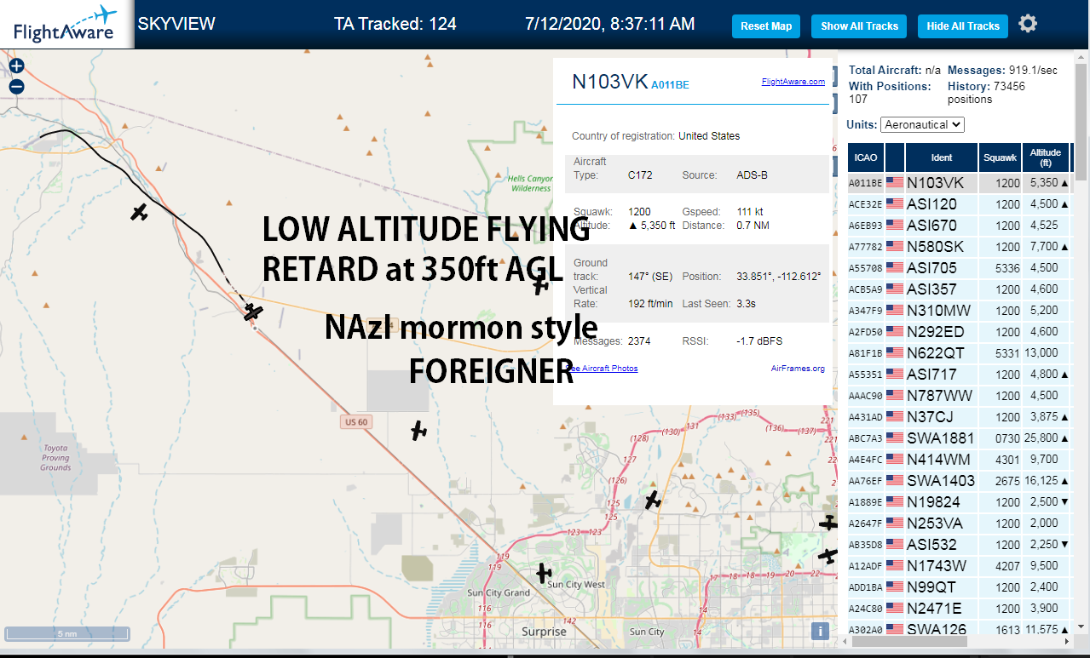
Task: Select the ASI357 aircraft row
Action: point(959,289)
